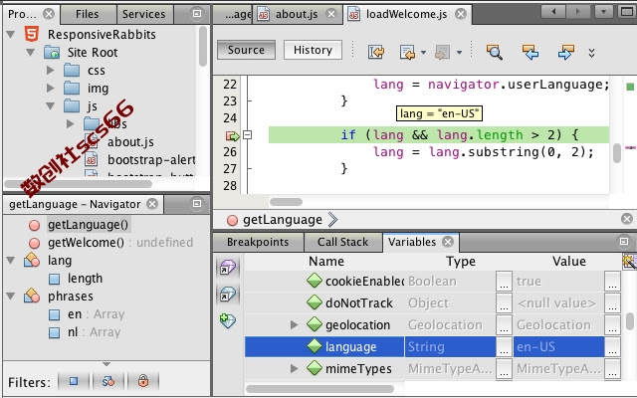Select the language variable row

click(x=433, y=347)
